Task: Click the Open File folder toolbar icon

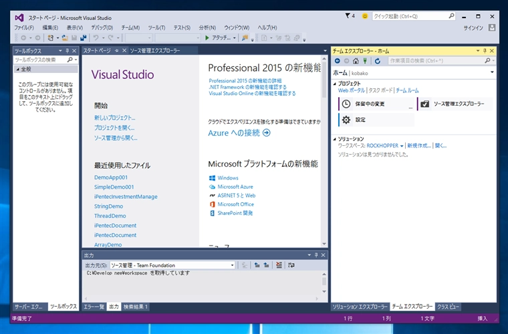Action: pyautogui.click(x=65, y=38)
